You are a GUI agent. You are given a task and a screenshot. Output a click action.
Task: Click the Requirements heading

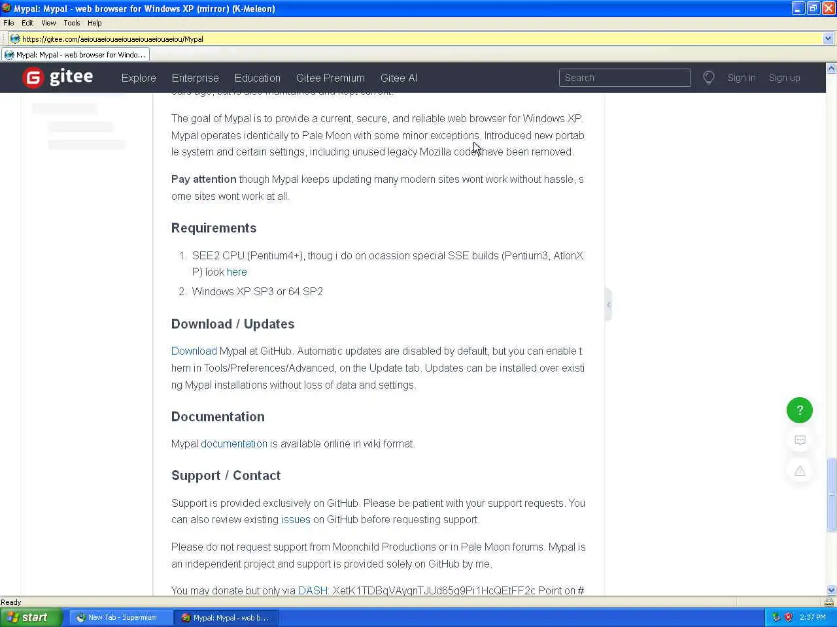point(214,228)
